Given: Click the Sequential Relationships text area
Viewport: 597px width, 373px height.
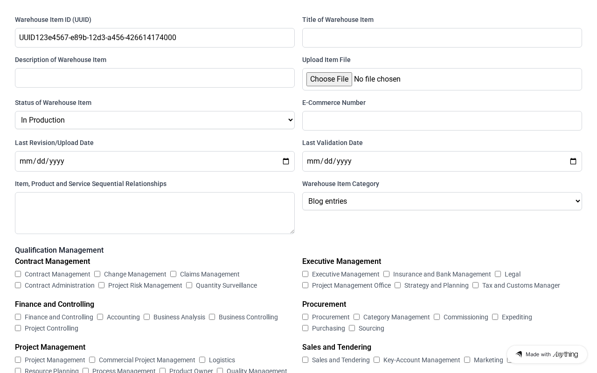Looking at the screenshot, I should tap(155, 213).
